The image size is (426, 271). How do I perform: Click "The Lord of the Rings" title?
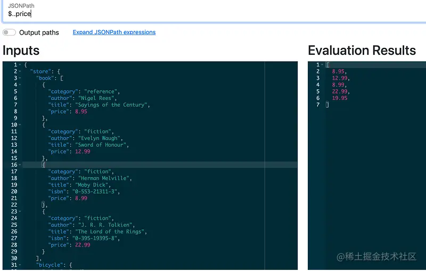[111, 232]
